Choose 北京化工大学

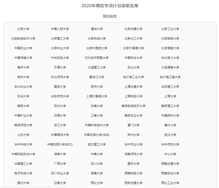[133, 39]
